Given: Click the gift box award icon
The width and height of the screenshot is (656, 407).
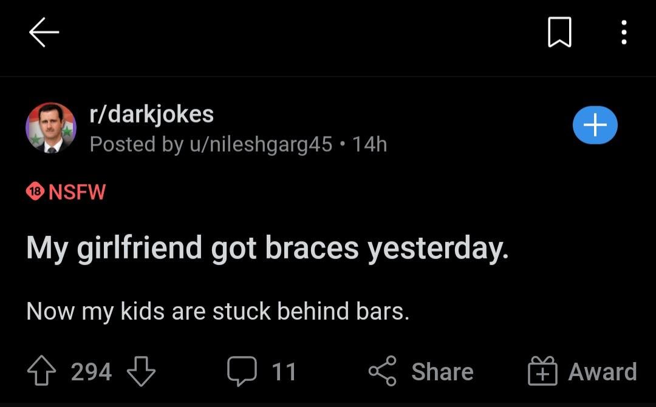Looking at the screenshot, I should 542,371.
